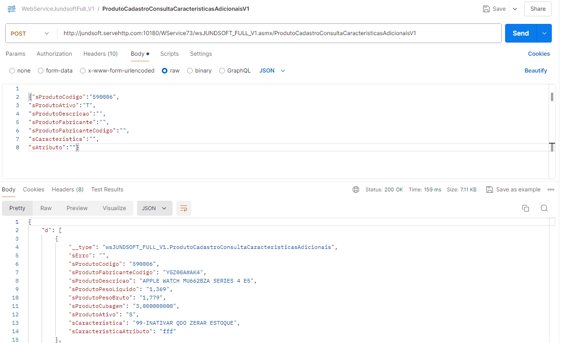Click the wrap lines icon

pyautogui.click(x=184, y=208)
